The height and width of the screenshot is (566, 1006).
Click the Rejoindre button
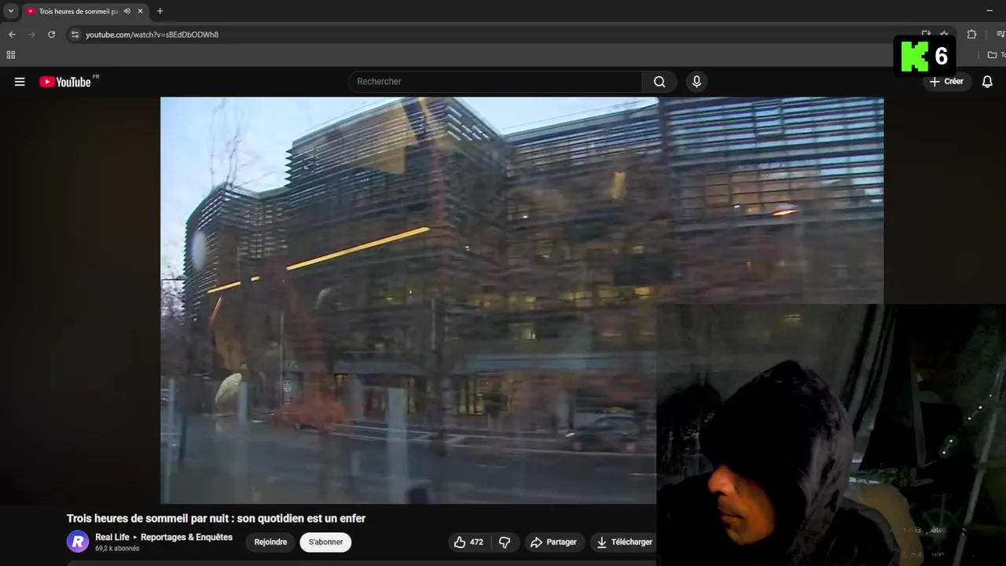(x=270, y=542)
